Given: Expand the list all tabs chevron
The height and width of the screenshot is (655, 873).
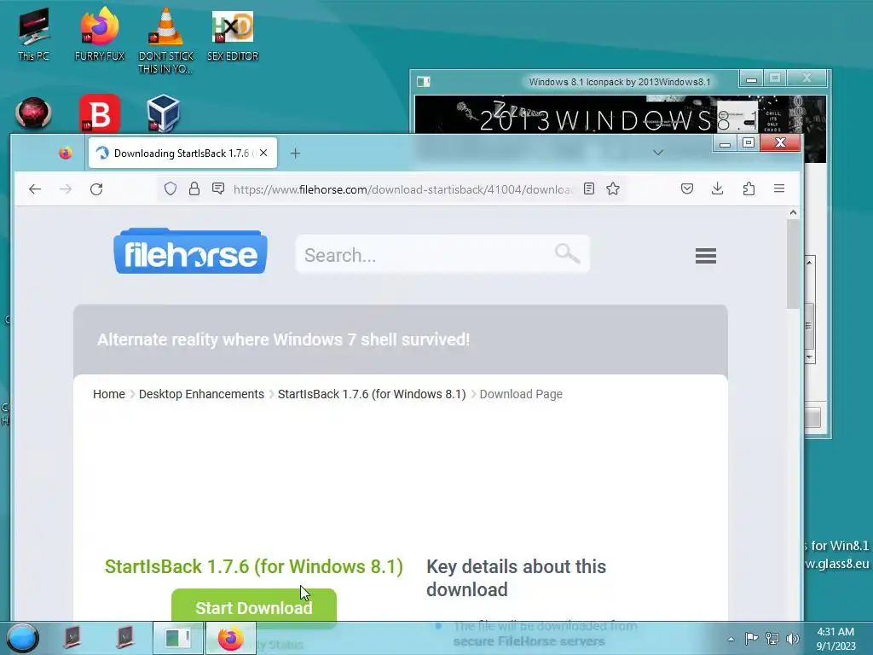Looking at the screenshot, I should [x=658, y=153].
